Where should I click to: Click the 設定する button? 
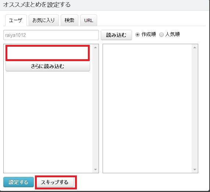pos(18,182)
